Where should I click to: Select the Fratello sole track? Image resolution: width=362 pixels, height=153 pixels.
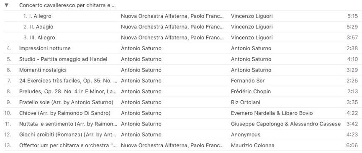click(x=181, y=102)
